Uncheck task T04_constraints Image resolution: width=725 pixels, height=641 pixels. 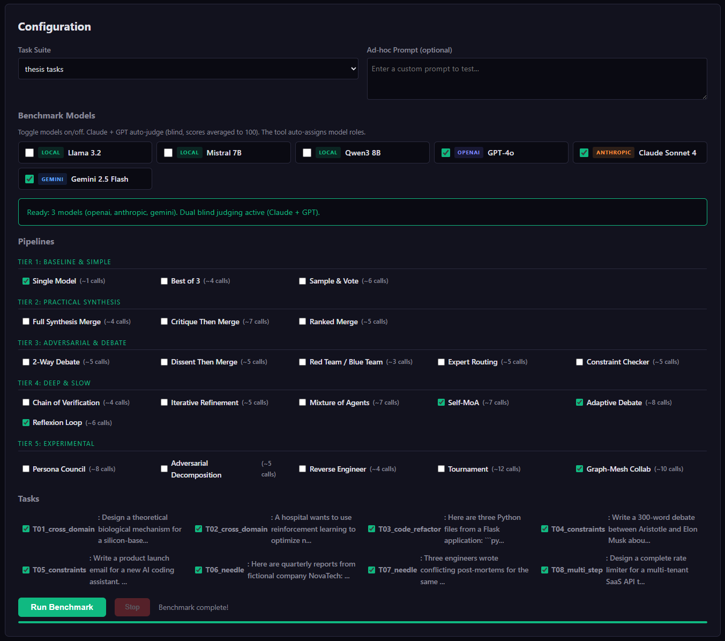tap(545, 529)
